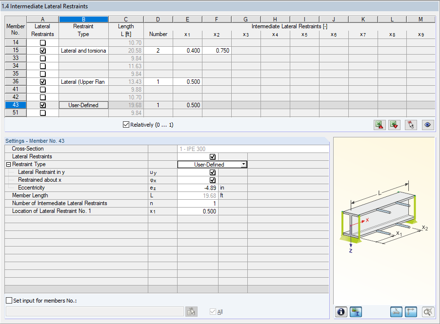This screenshot has height=324, width=440.
Task: Click the member picker icon next to input field
Action: 191,311
